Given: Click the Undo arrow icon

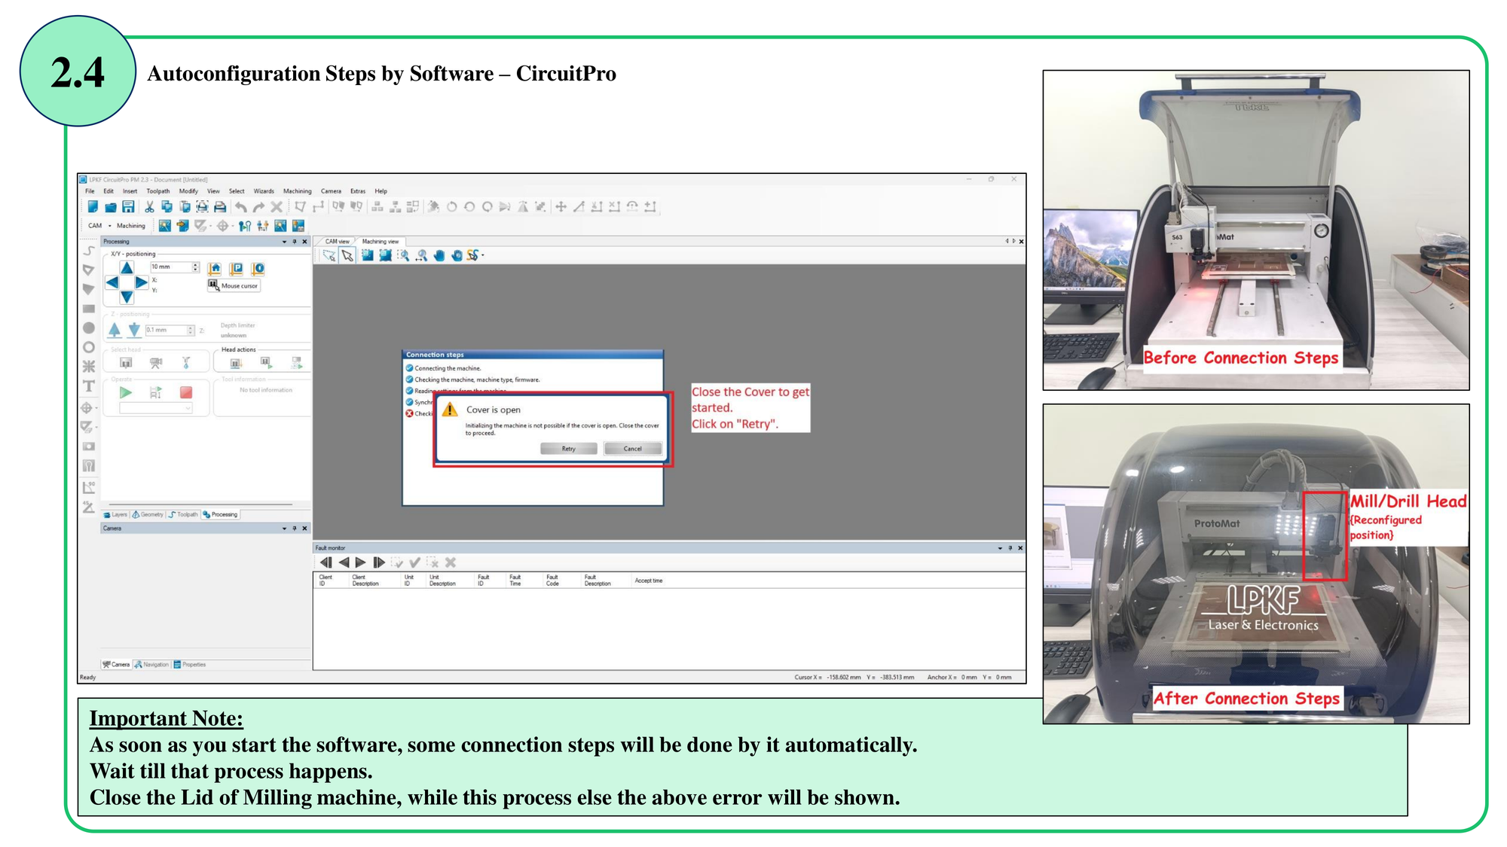Looking at the screenshot, I should click(x=240, y=206).
